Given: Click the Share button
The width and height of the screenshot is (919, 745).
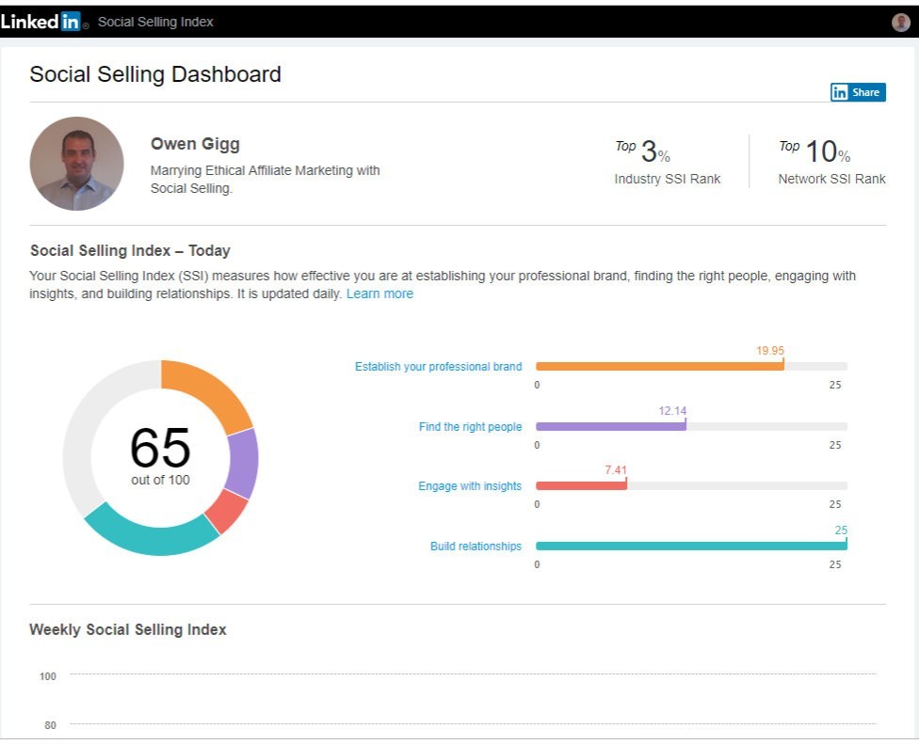Looking at the screenshot, I should click(x=858, y=92).
